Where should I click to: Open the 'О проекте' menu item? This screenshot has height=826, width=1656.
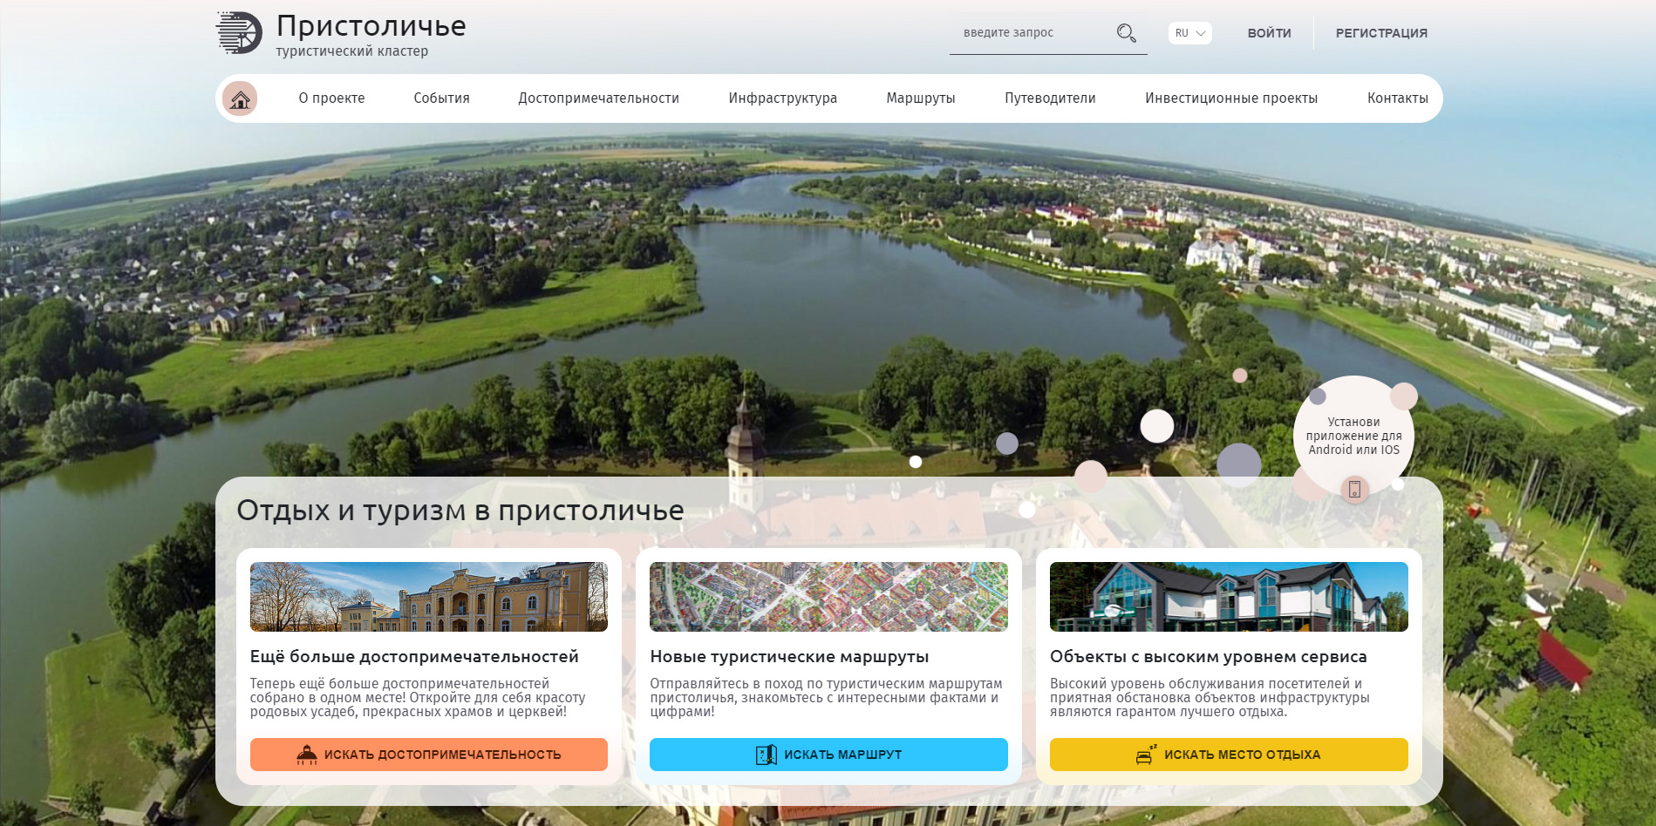point(331,98)
